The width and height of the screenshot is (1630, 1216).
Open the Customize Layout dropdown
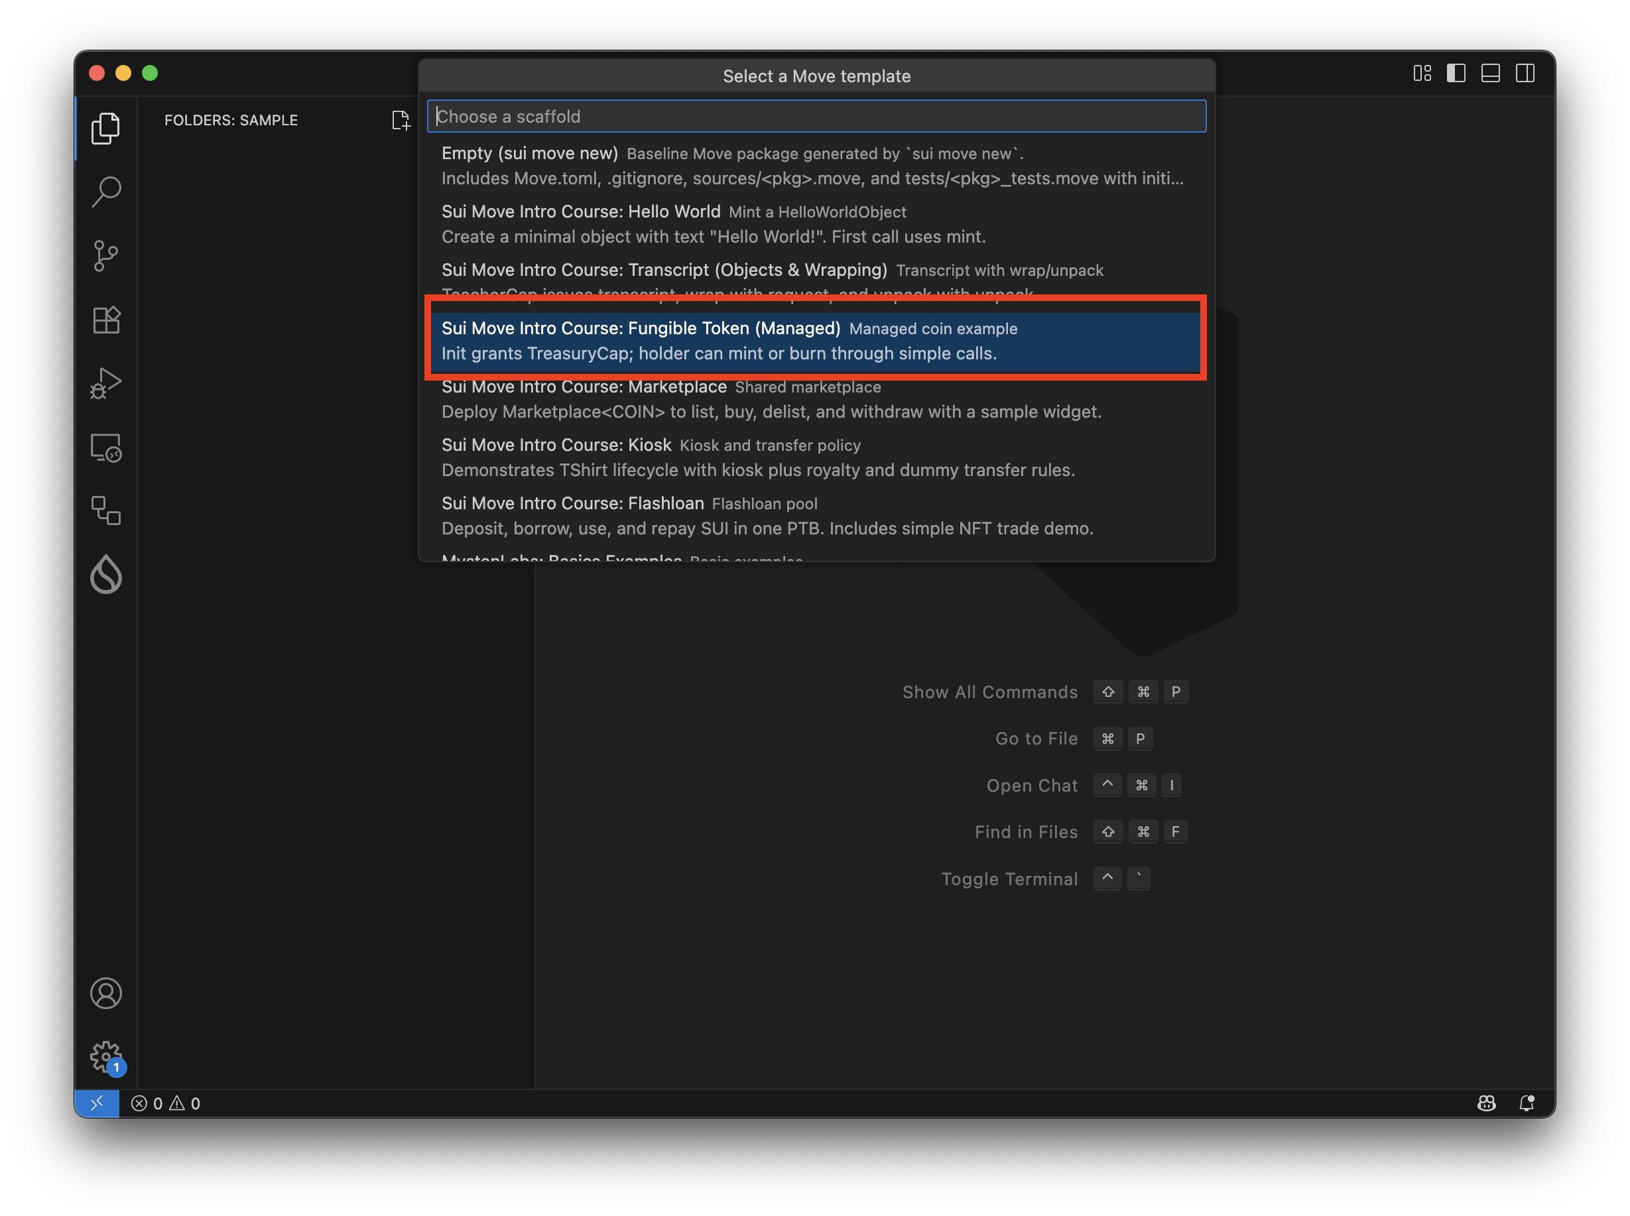click(1422, 74)
